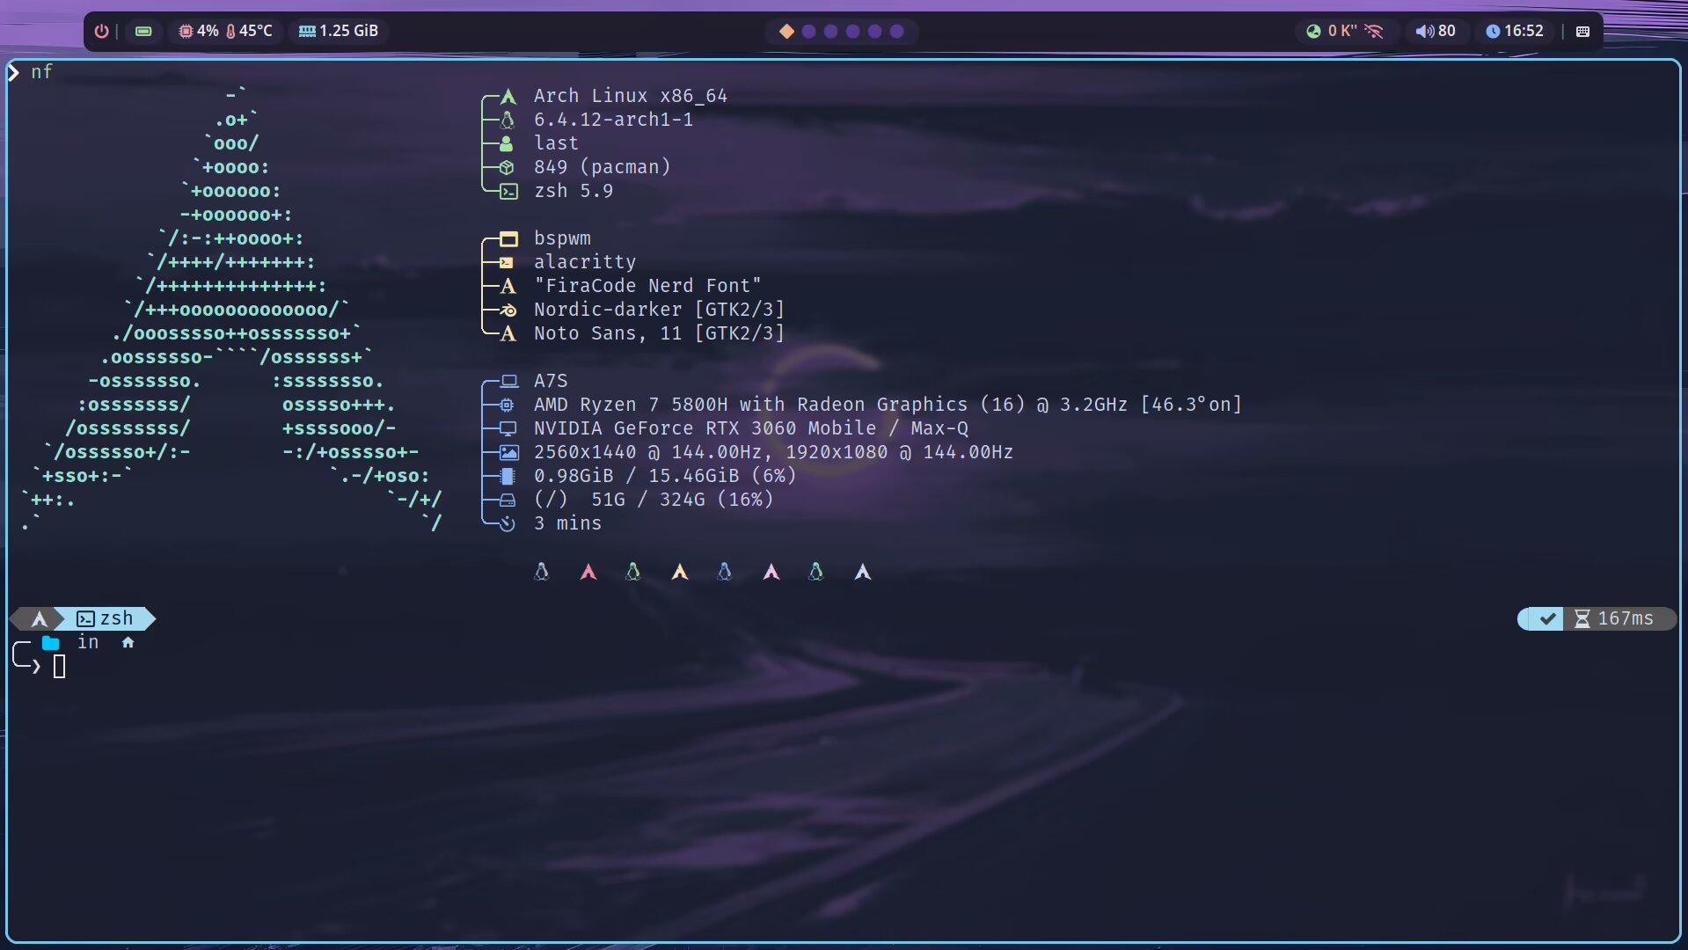Click the CPU usage 4% module

[199, 31]
